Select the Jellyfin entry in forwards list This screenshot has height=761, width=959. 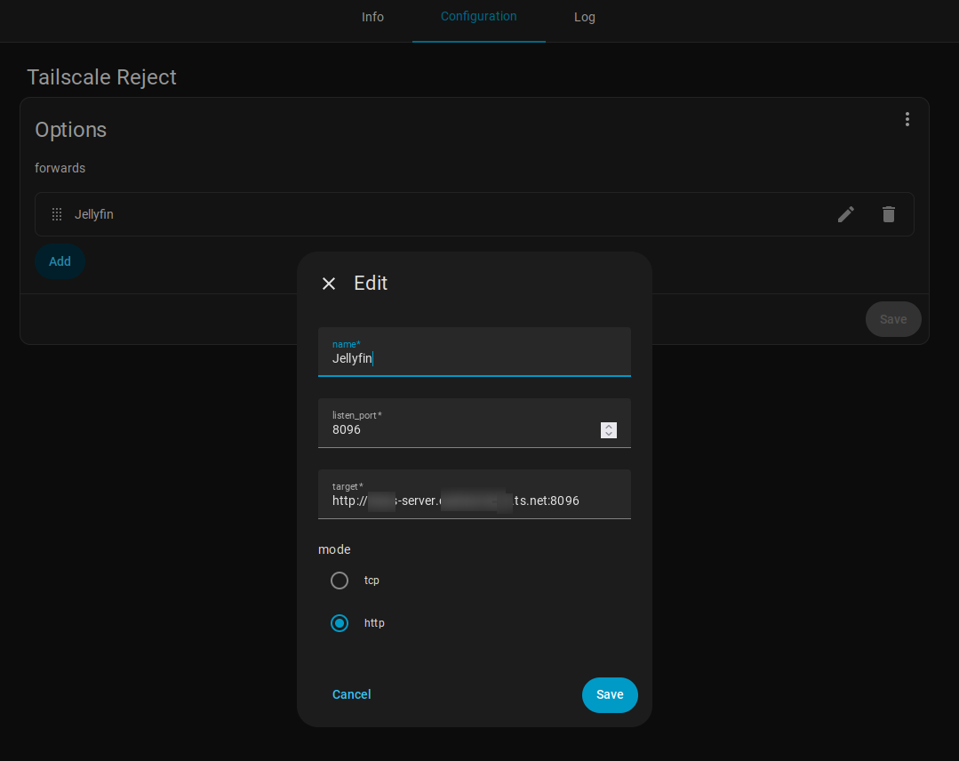pos(94,214)
